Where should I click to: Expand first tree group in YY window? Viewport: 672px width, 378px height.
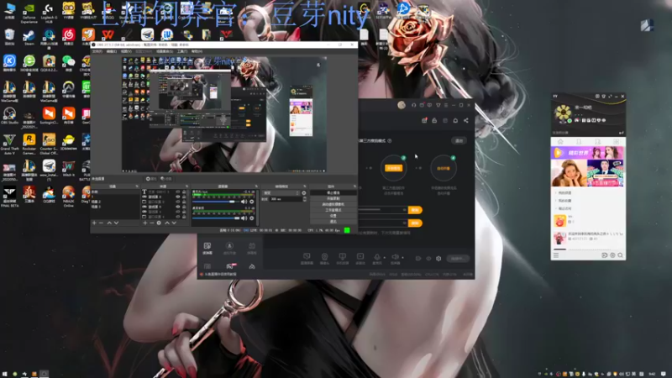pyautogui.click(x=556, y=193)
